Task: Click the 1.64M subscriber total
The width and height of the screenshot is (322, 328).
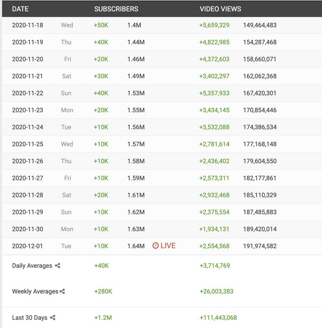Action: [x=136, y=246]
